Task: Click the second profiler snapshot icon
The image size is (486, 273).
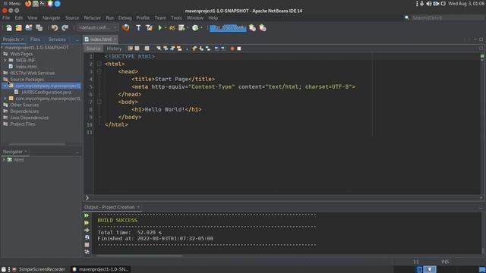Action: [x=263, y=28]
